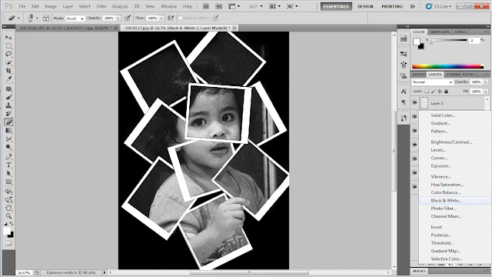Open the Filter menu
492x277 pixels.
(x=101, y=6)
